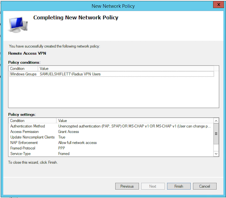Select the Authentication Method row
The width and height of the screenshot is (226, 198).
point(111,126)
